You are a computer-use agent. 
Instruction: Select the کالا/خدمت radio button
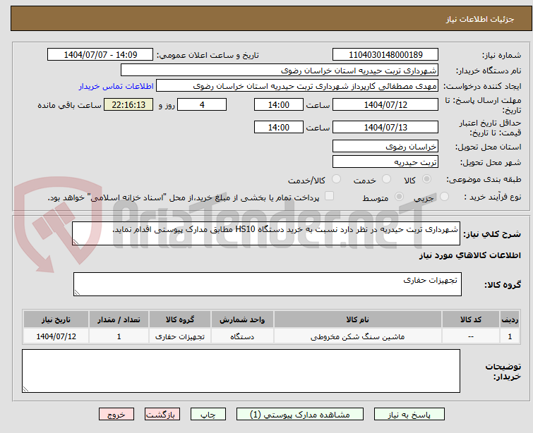[x=336, y=179]
